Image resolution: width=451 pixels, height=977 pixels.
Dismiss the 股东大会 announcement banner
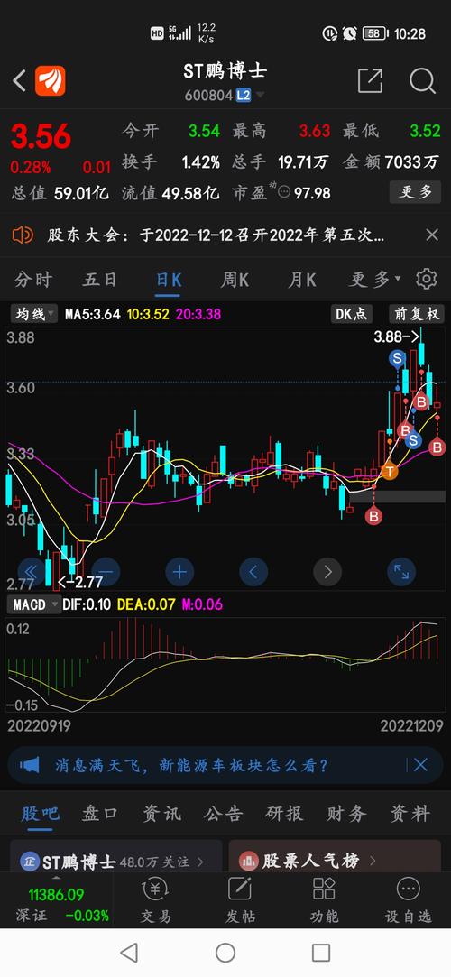pos(432,235)
